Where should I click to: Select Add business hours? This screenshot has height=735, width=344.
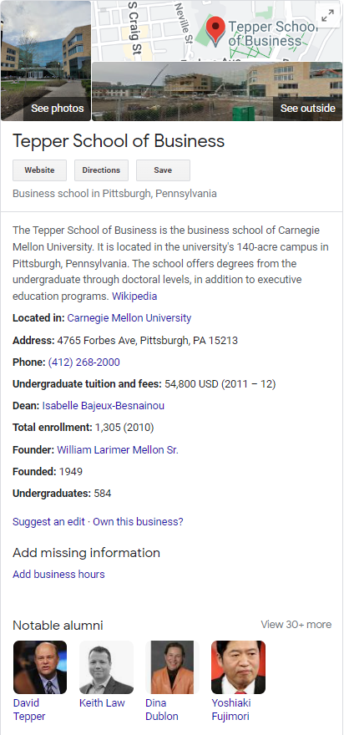point(58,575)
